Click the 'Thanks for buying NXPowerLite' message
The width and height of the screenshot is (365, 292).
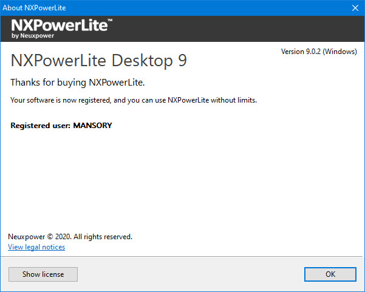click(x=78, y=82)
